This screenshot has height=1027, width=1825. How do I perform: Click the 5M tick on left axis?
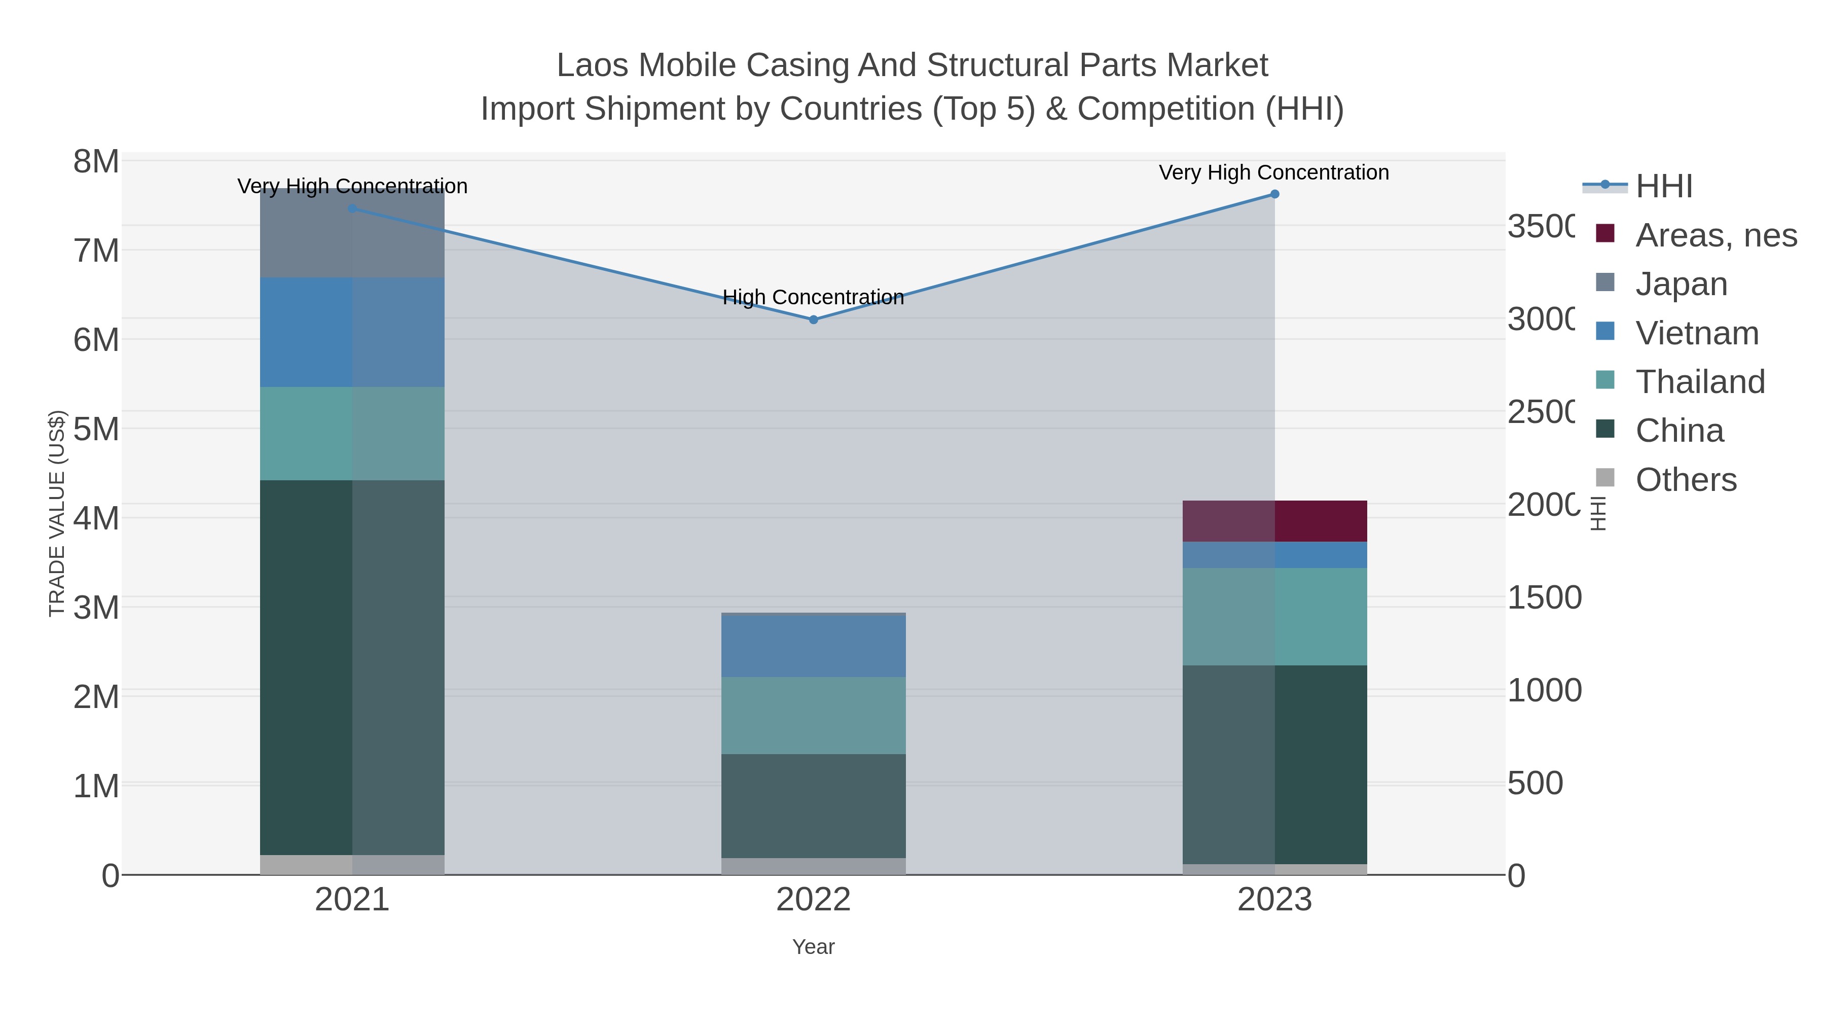click(x=96, y=430)
